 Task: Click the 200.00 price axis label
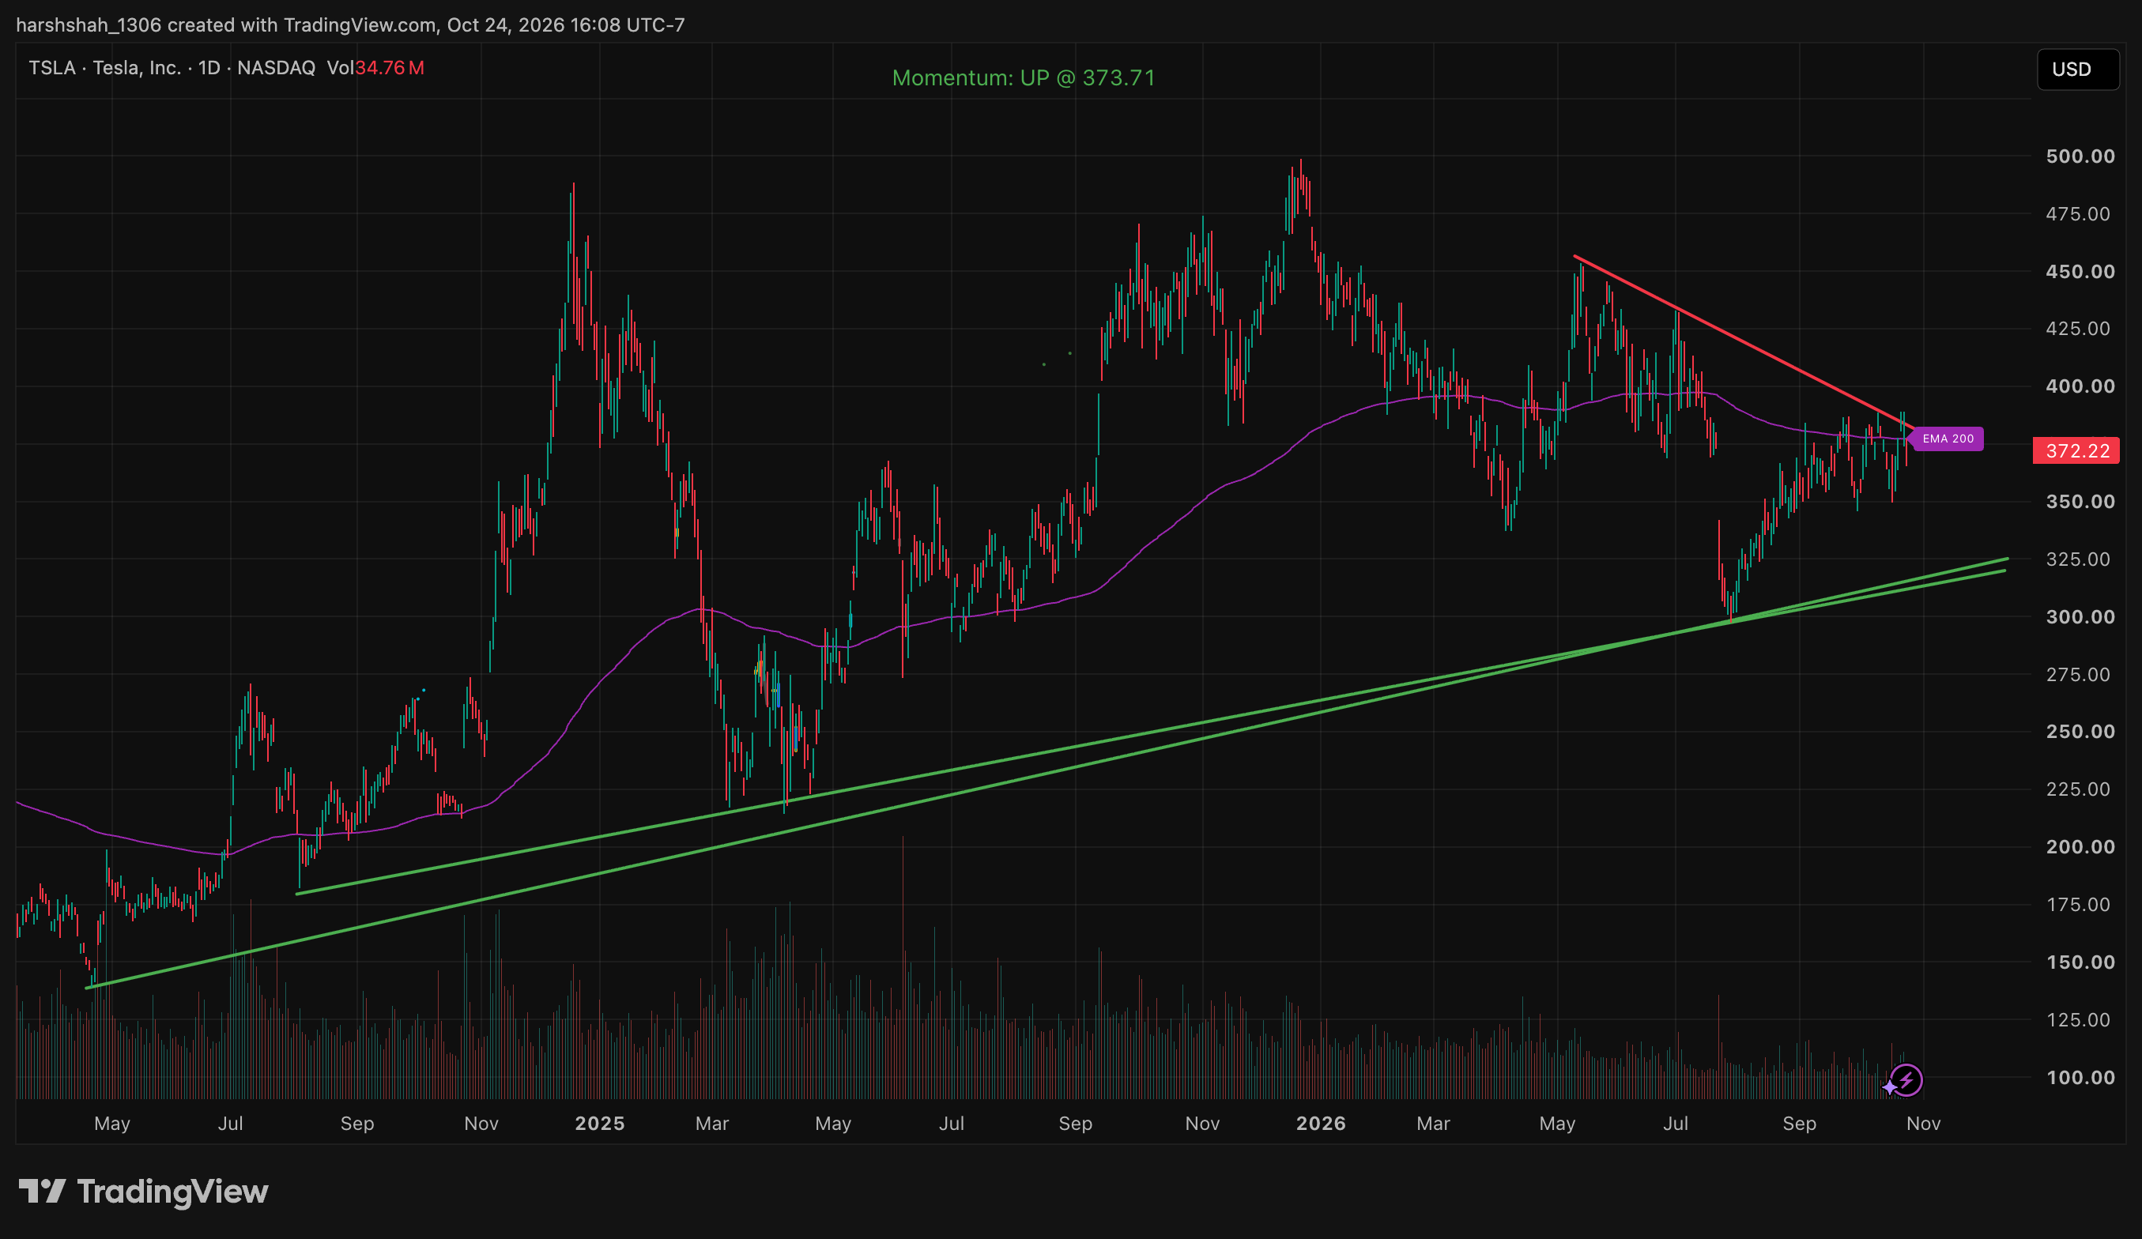tap(2080, 846)
